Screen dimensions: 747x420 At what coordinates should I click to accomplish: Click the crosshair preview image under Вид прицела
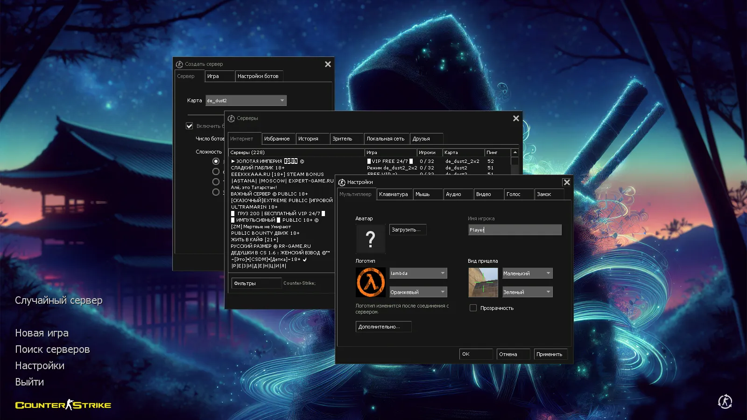pyautogui.click(x=482, y=282)
